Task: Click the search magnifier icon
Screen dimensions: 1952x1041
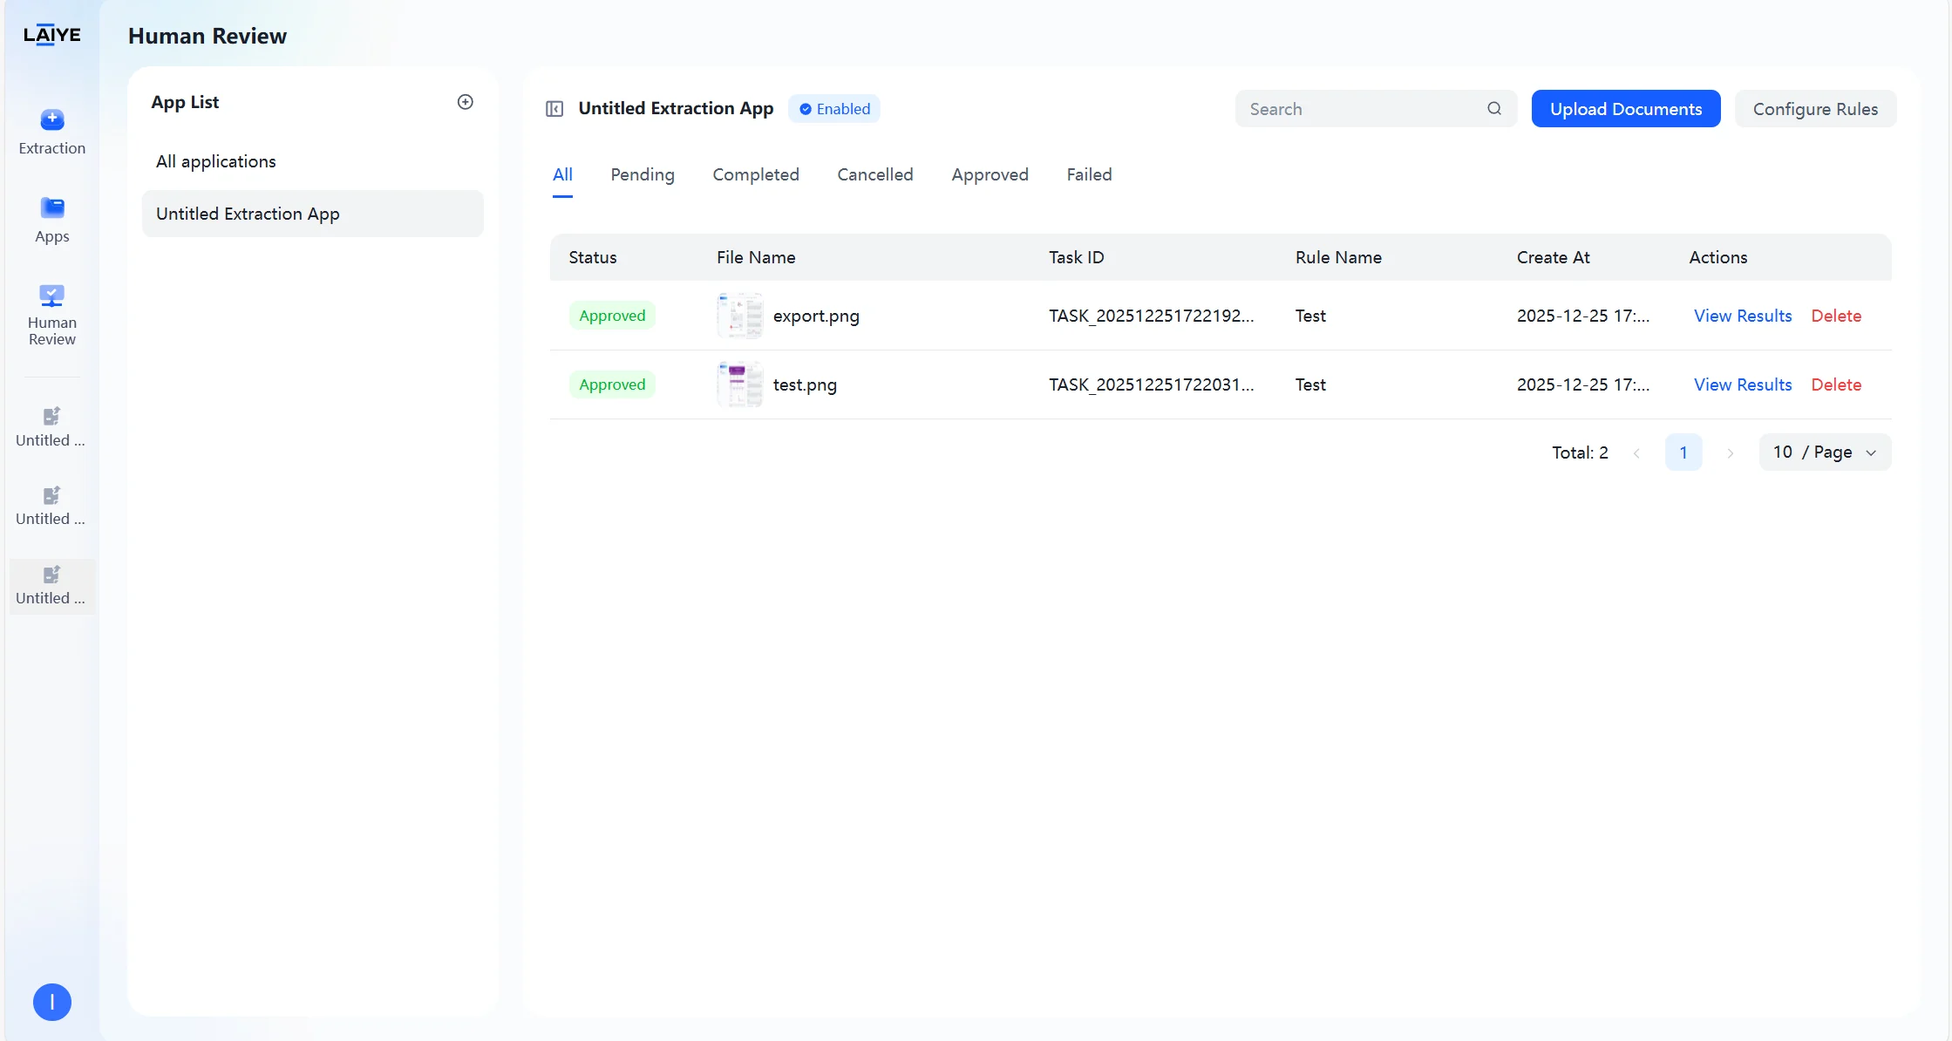Action: pos(1494,109)
